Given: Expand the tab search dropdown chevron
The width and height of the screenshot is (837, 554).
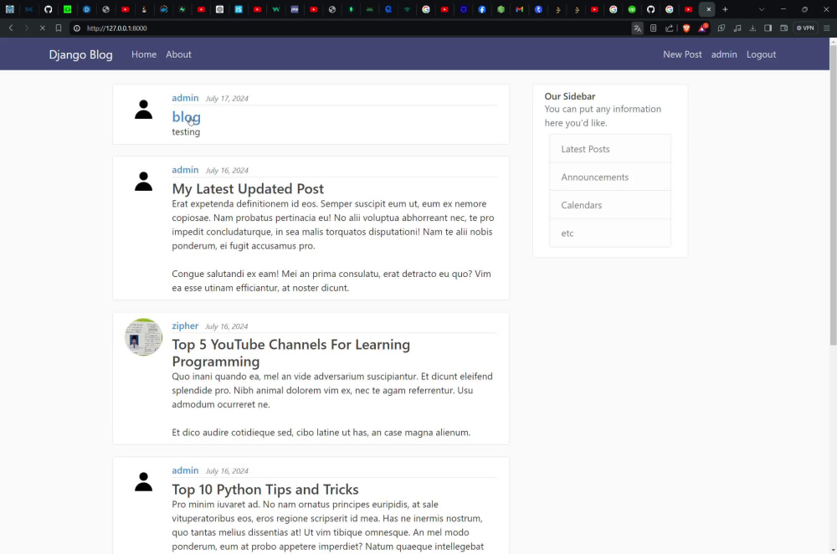Looking at the screenshot, I should coord(762,9).
